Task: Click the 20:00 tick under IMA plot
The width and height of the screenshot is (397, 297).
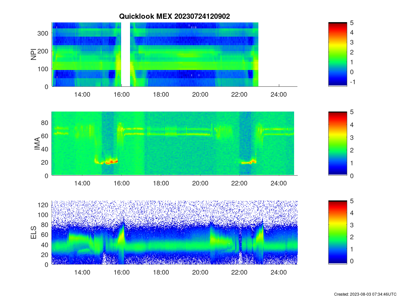Action: [x=200, y=183]
